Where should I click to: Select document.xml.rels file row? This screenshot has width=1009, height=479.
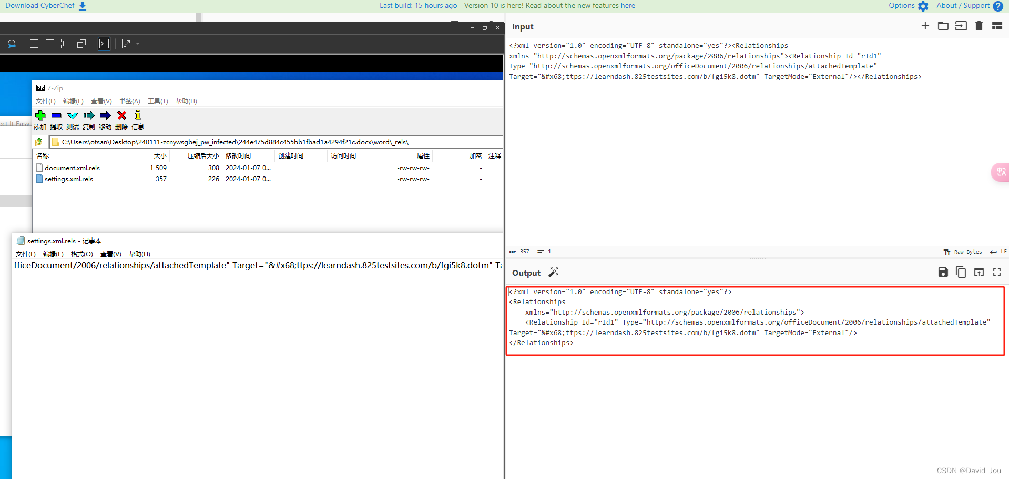[268, 168]
